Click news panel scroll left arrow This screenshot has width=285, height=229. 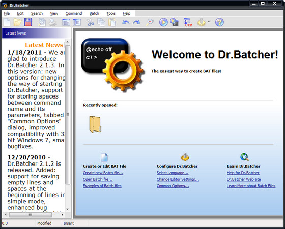[6, 215]
